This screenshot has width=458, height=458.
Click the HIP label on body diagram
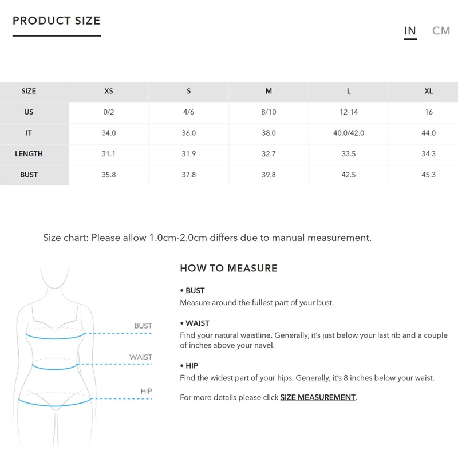[146, 392]
